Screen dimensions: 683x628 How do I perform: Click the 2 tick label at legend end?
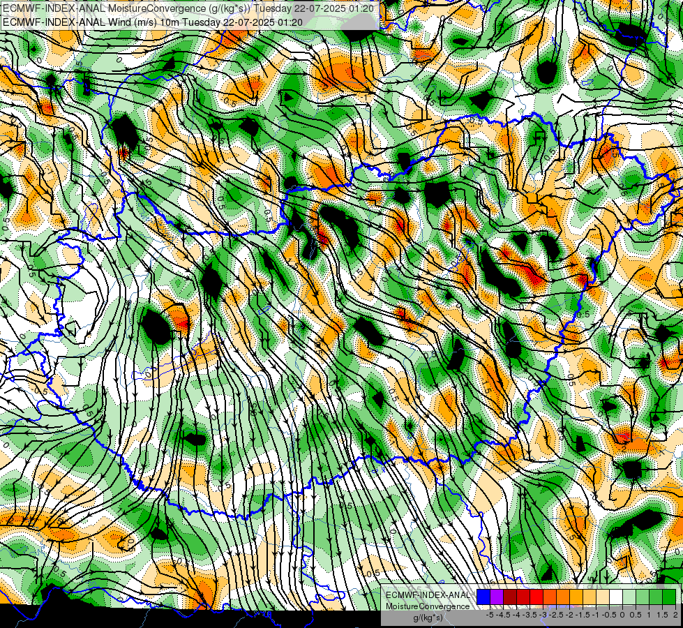[675, 615]
